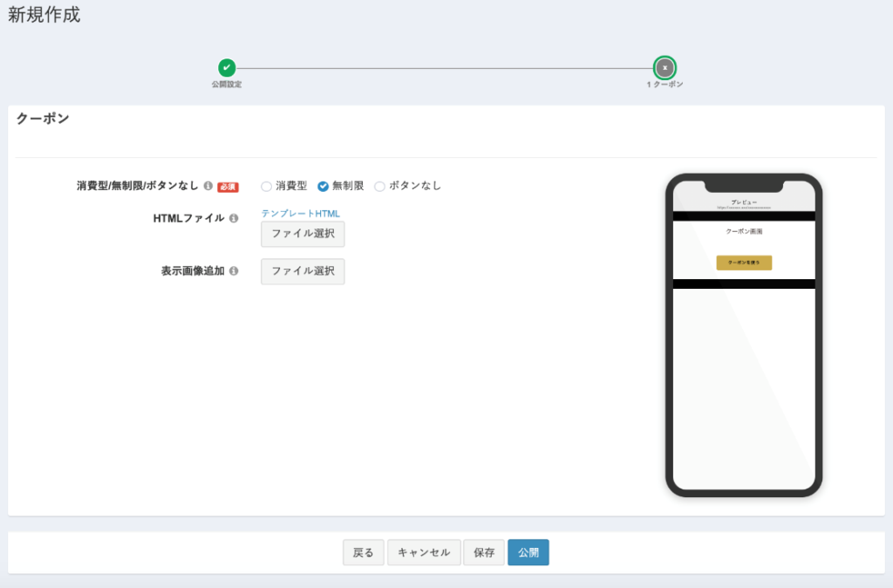
Task: Click the 保存 button
Action: click(484, 552)
